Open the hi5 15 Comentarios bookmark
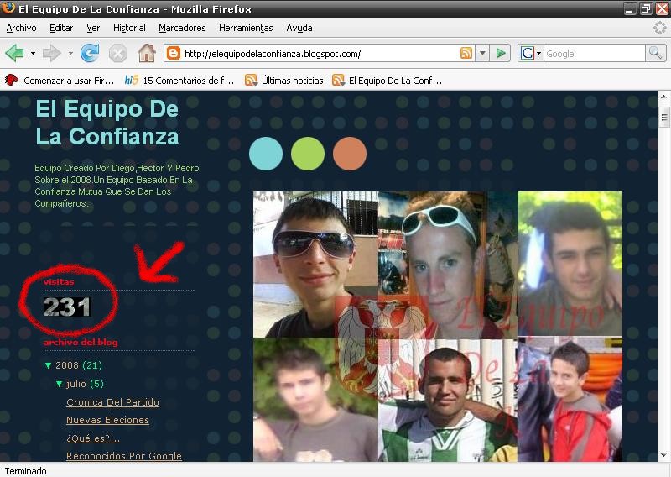 click(x=179, y=80)
